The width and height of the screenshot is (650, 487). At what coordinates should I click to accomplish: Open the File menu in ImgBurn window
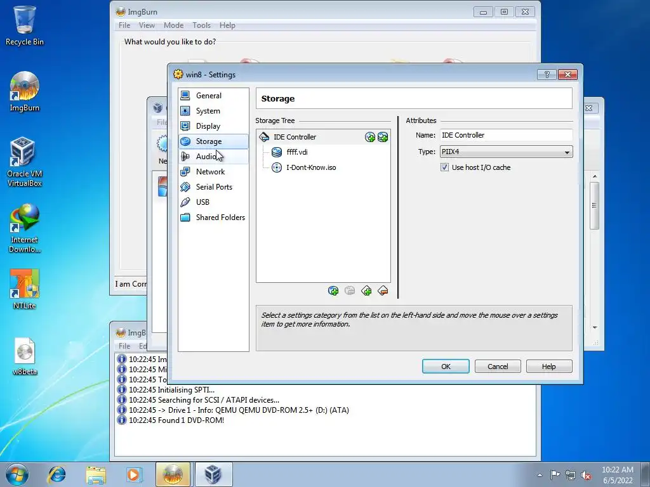(124, 25)
